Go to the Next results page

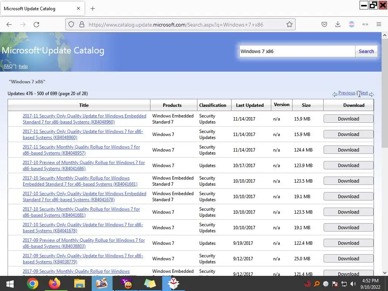(363, 93)
